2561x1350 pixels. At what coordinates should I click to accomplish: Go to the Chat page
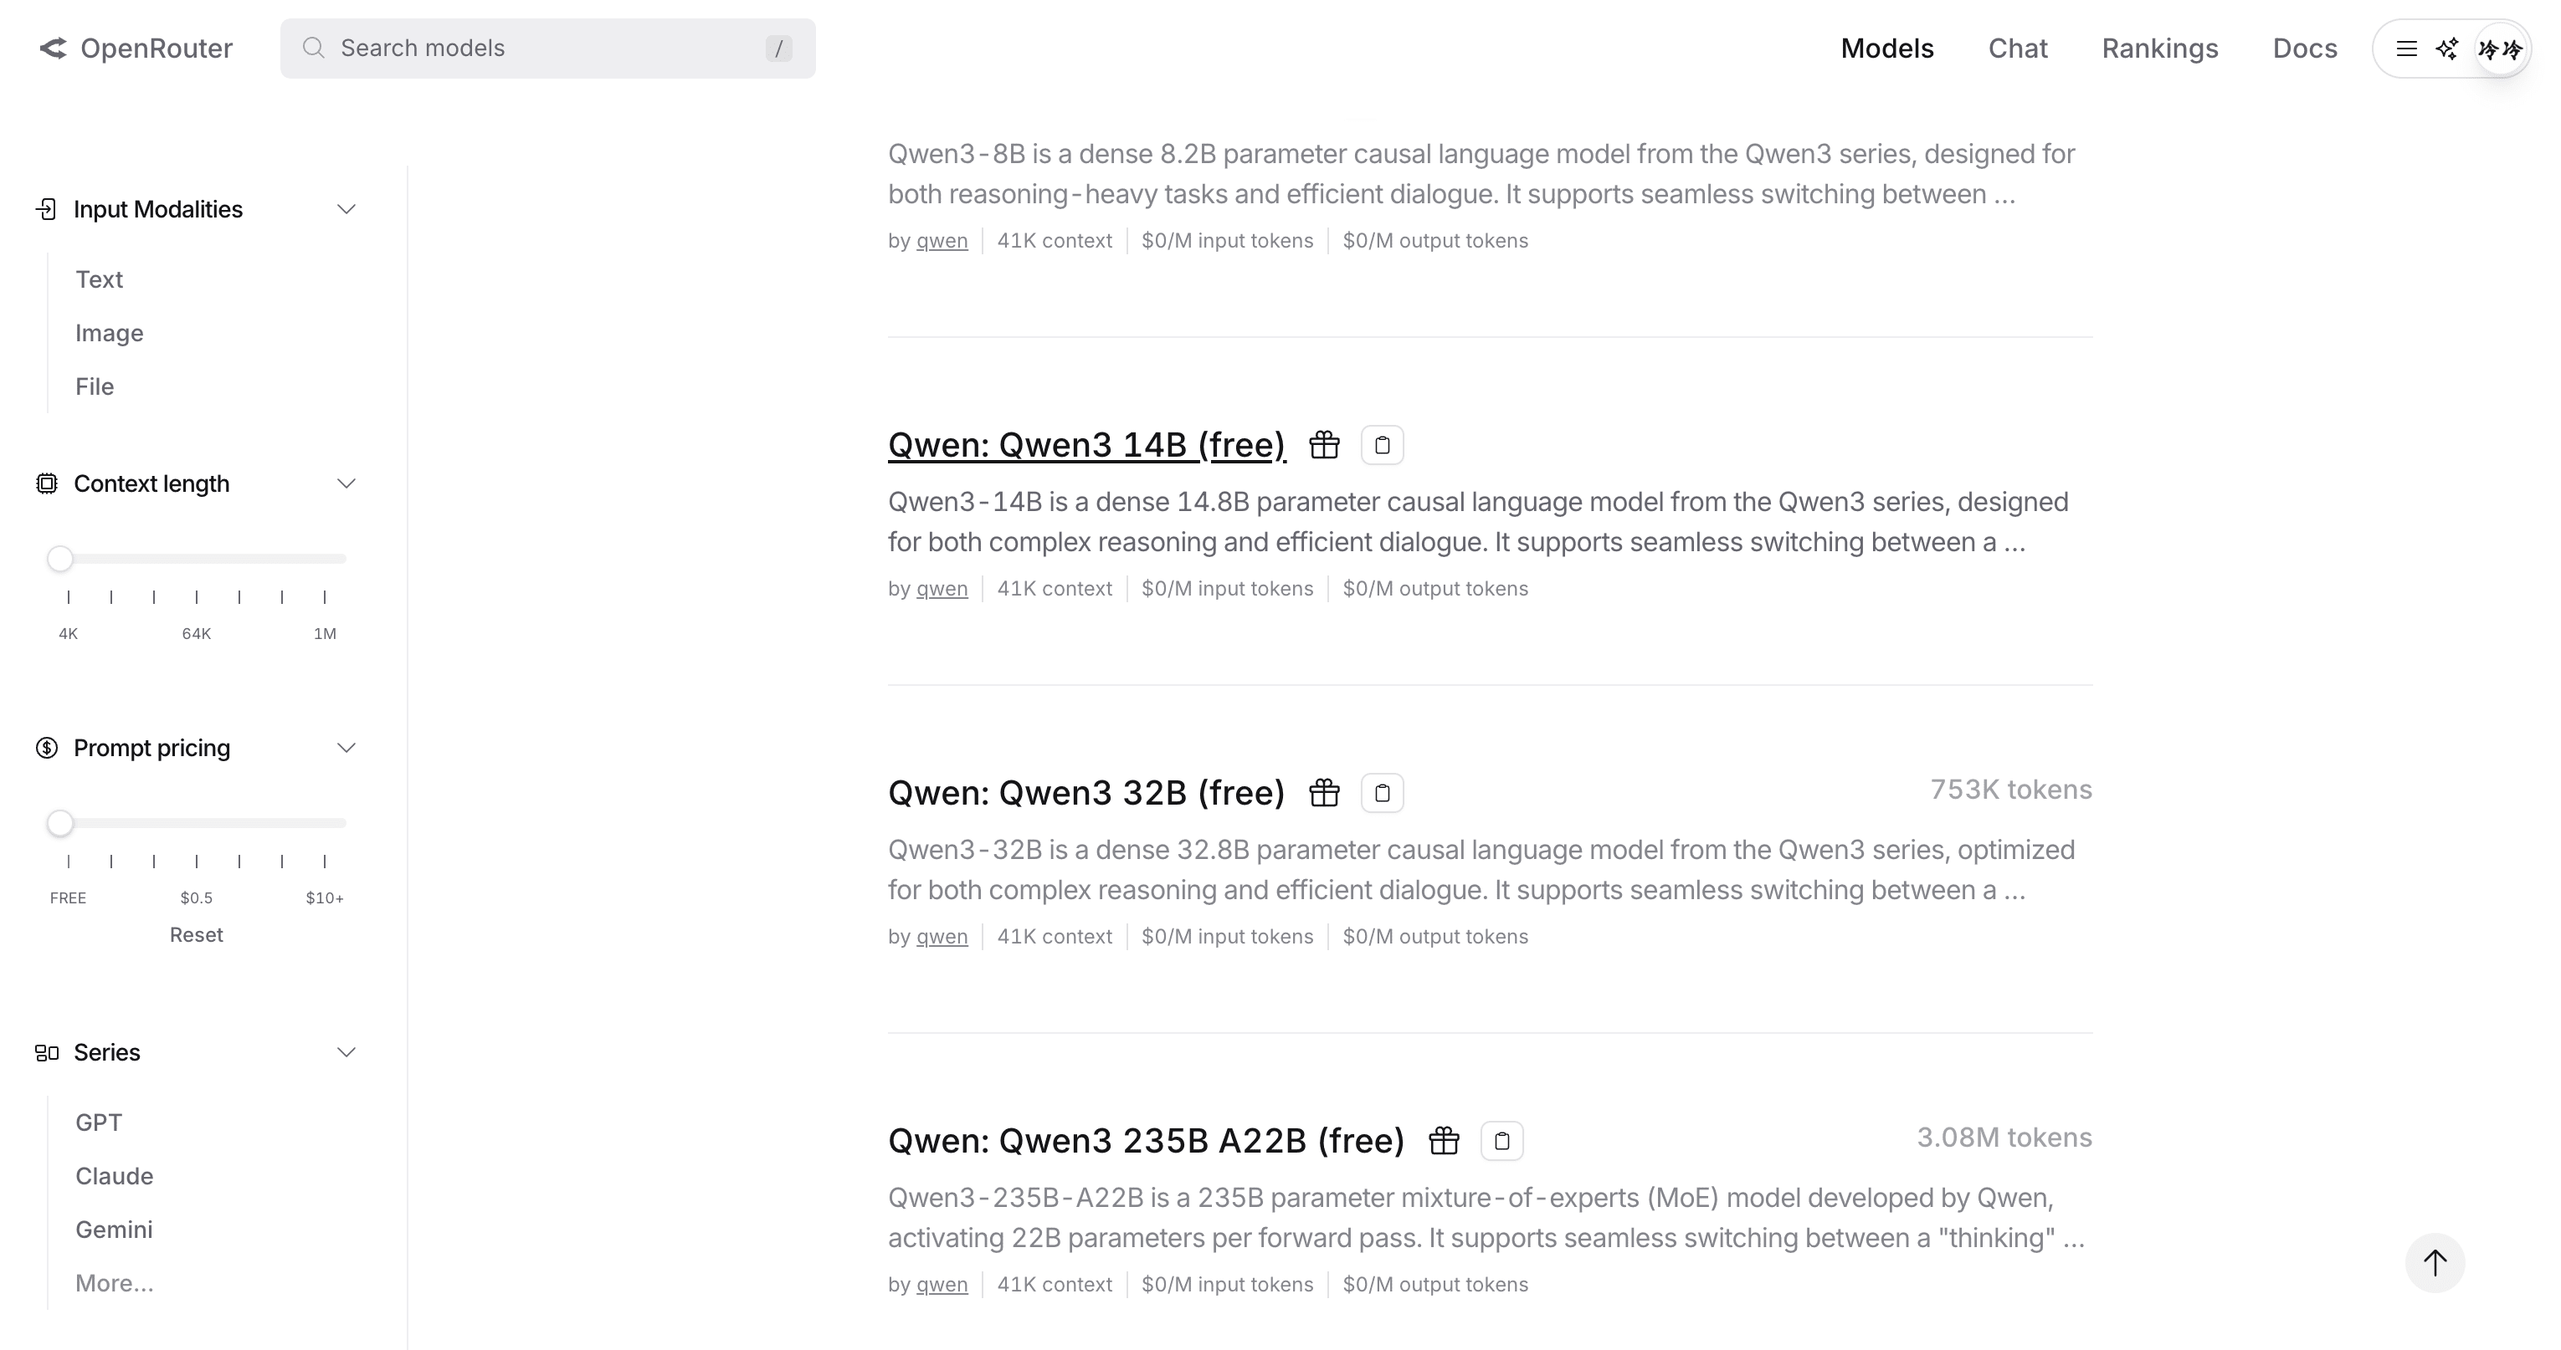[2017, 49]
